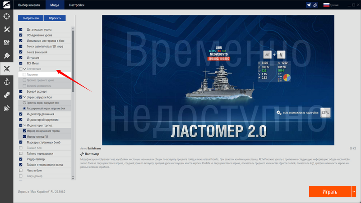Collapse the Статистика group chevron
The image size is (361, 203).
coord(25,69)
